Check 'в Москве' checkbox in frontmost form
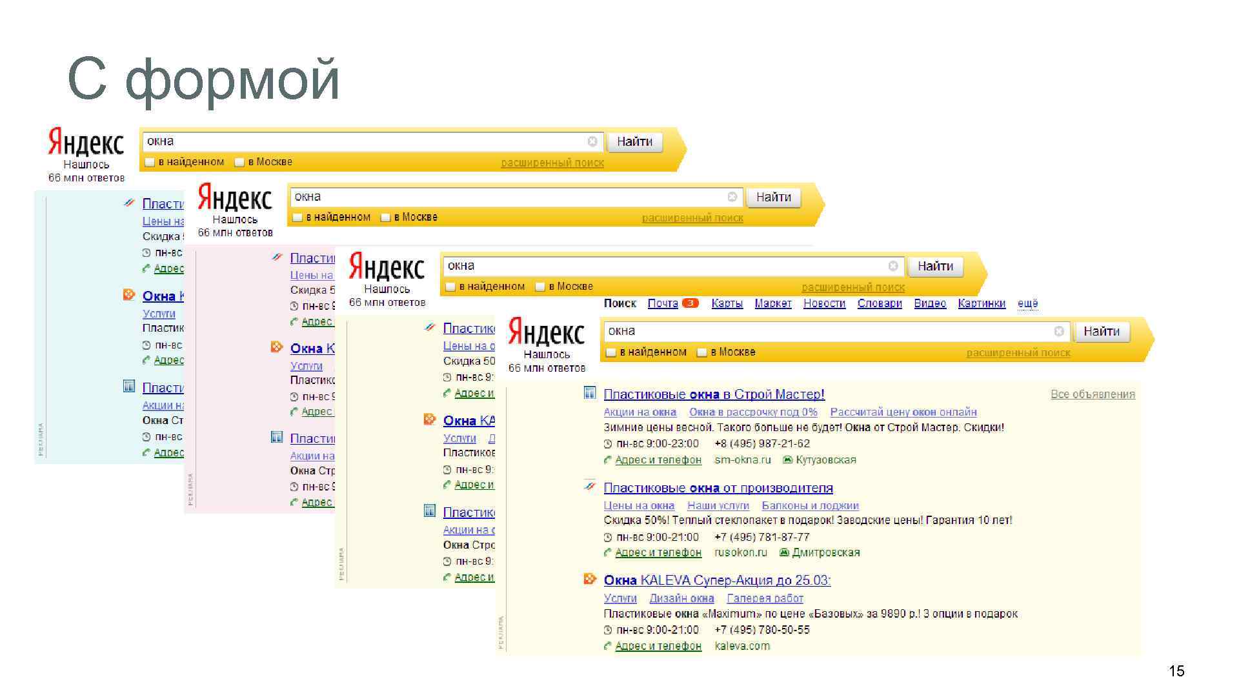 point(702,352)
